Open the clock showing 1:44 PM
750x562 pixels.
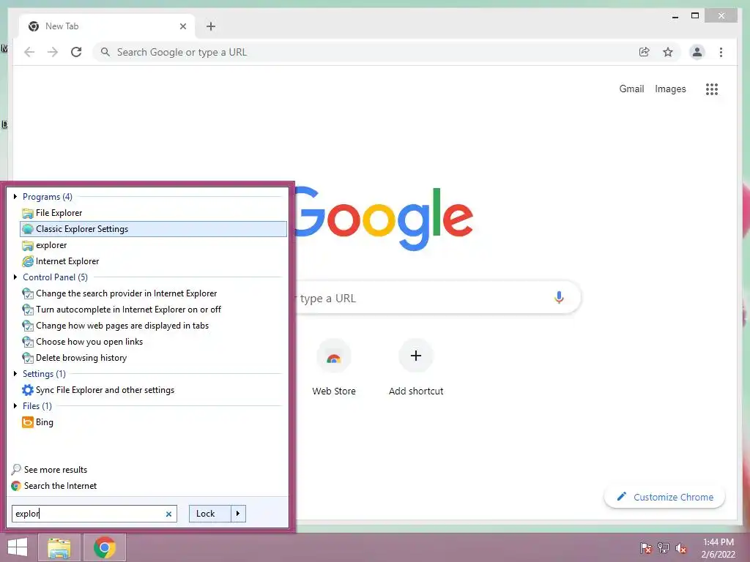pos(718,548)
